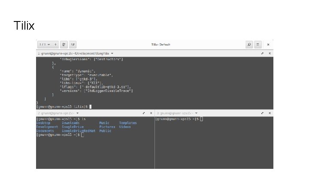Click the Pictures directory name
Screen dimensions: 309x174
107,127
